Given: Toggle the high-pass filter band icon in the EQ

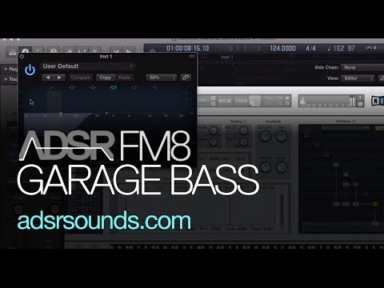Looking at the screenshot, I should pos(51,87).
